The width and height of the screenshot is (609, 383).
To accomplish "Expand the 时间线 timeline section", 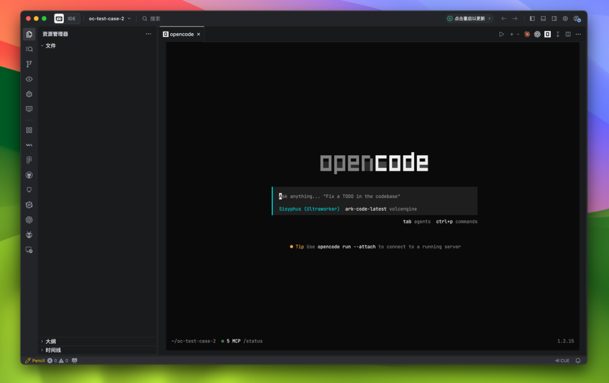I will (x=52, y=350).
